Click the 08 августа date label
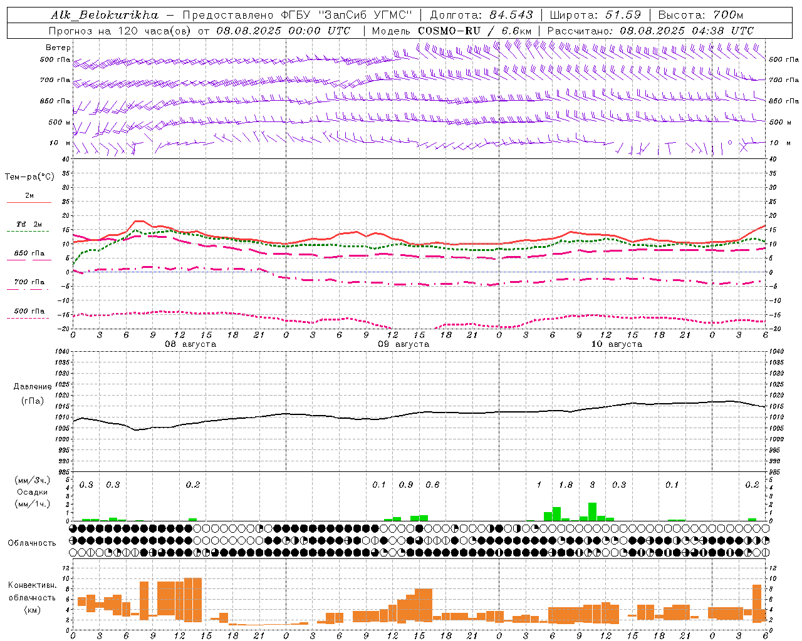Viewport: 802px width, 641px height. point(190,344)
